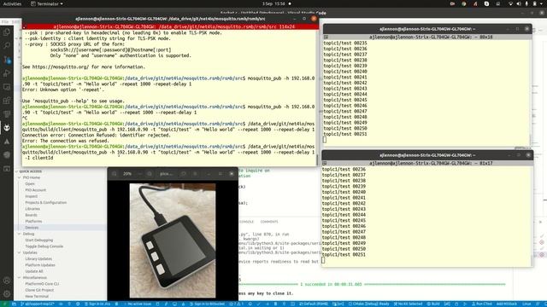Click the upper right terminal size title bar
The width and height of the screenshot is (547, 307).
[x=427, y=37]
